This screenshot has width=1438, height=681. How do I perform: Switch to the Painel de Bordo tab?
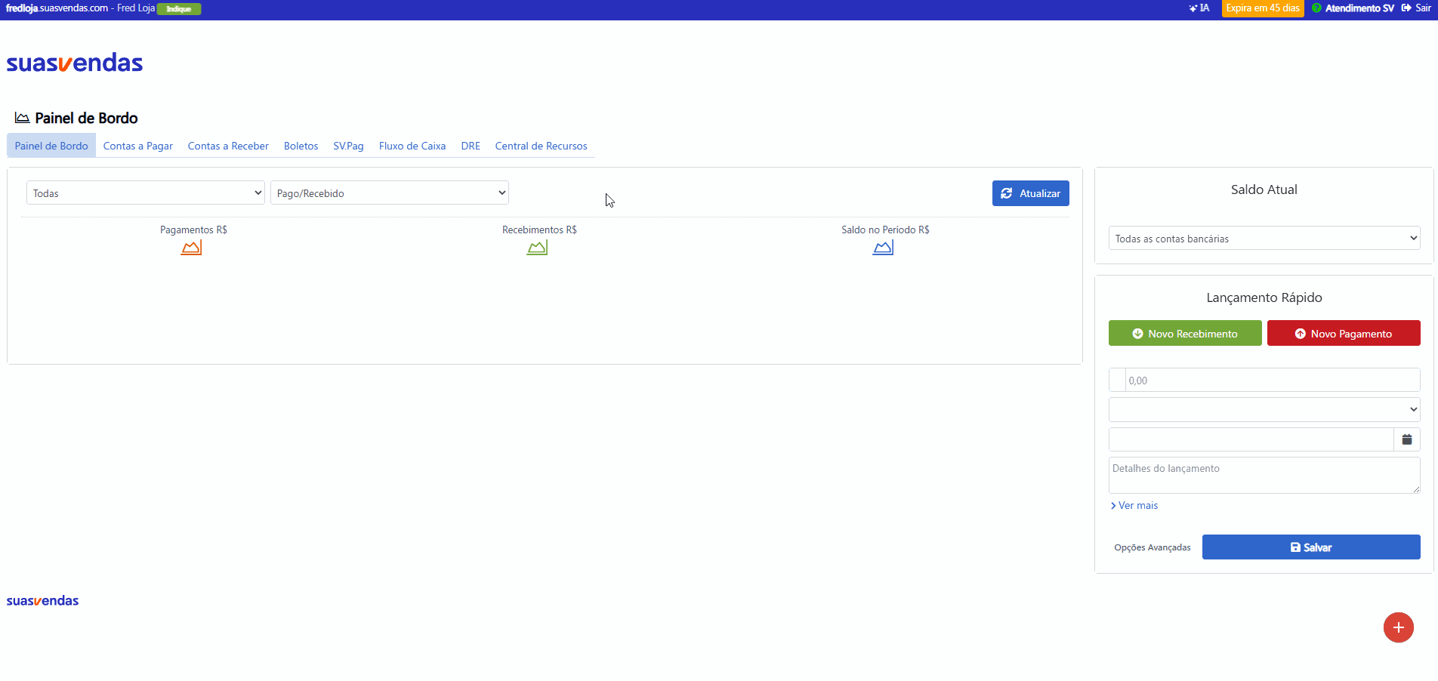pos(51,146)
